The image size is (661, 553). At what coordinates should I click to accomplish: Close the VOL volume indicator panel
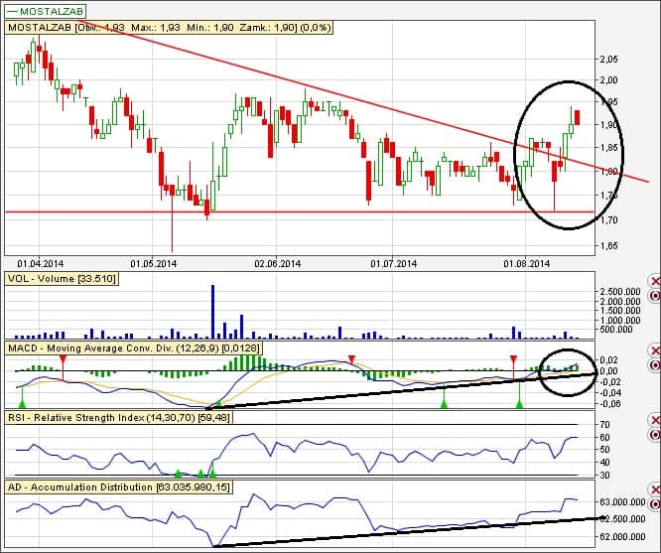point(654,282)
